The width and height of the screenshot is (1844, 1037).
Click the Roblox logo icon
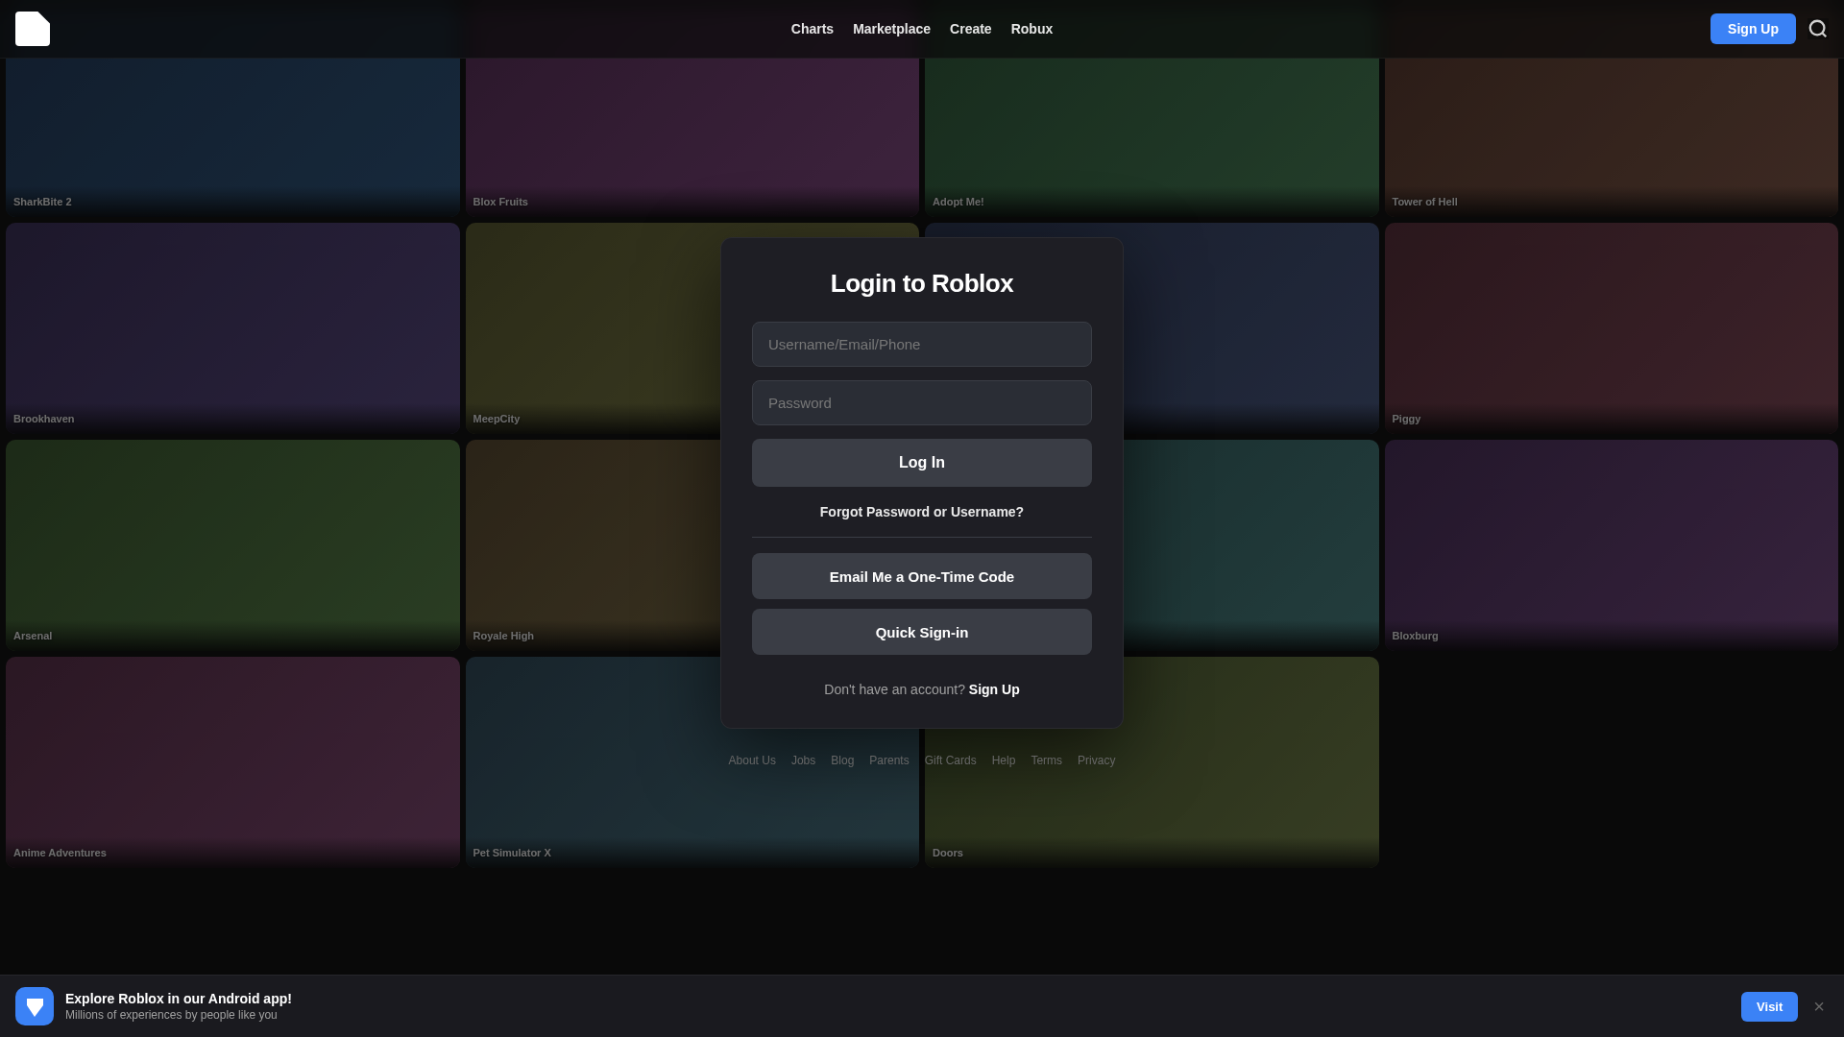[33, 29]
